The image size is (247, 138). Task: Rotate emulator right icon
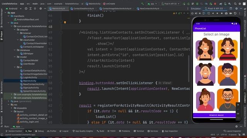(x=208, y=13)
